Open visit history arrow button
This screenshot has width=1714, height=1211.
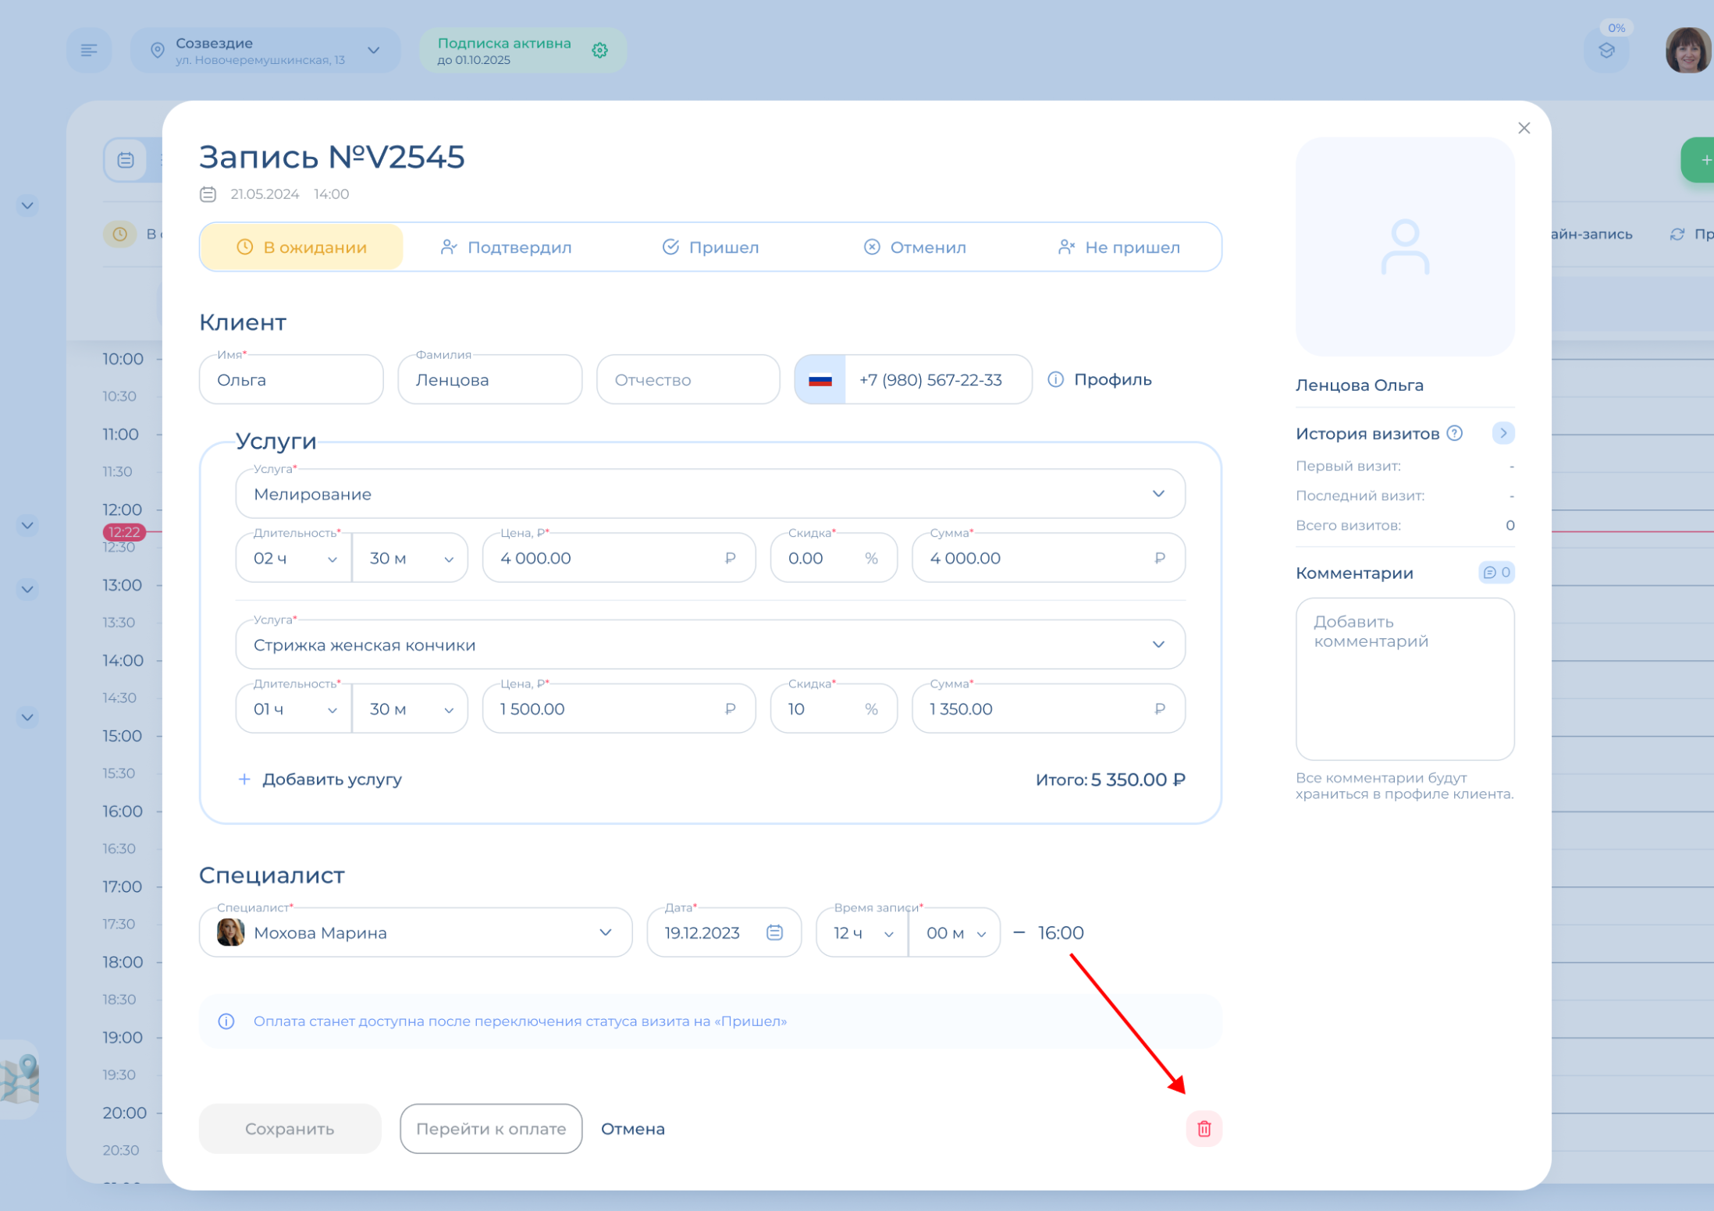[x=1502, y=433]
